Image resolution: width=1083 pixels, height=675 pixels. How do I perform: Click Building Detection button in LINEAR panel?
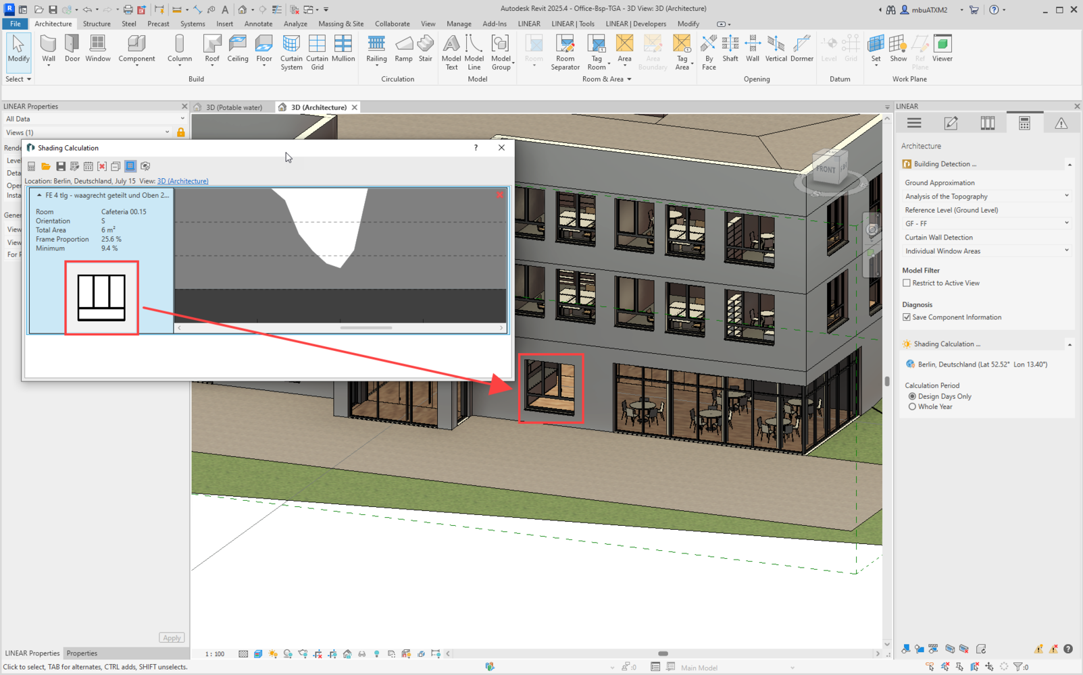tap(944, 164)
